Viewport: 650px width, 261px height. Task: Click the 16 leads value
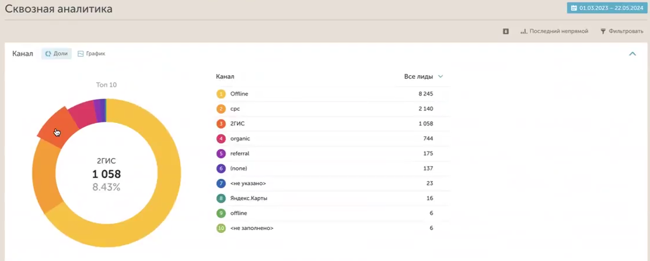(430, 198)
